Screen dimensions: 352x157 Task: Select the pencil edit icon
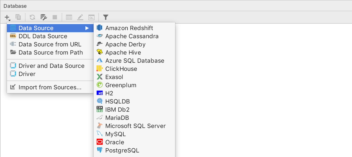pos(80,17)
